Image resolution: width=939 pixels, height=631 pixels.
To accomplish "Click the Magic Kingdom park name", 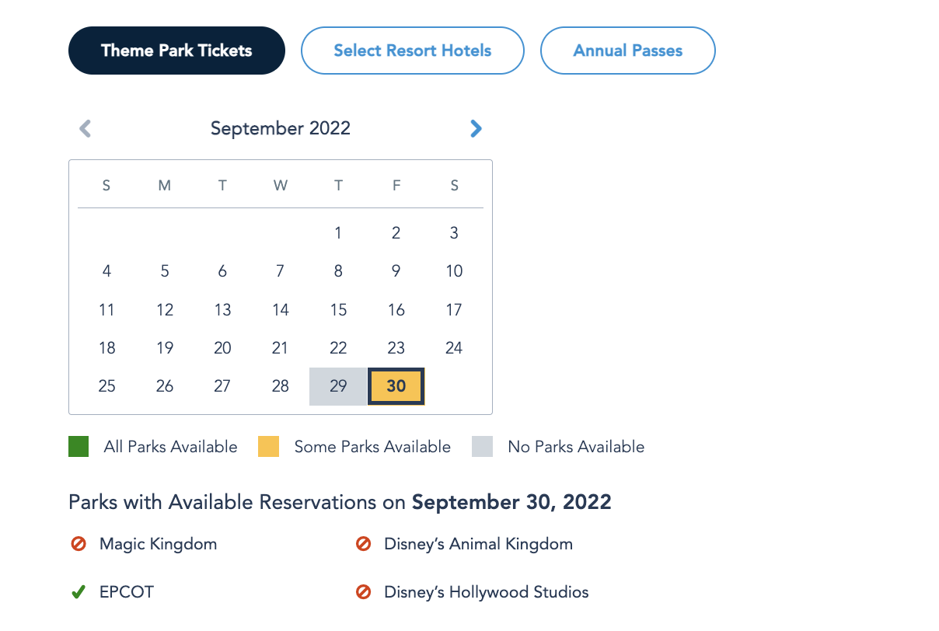I will [158, 544].
